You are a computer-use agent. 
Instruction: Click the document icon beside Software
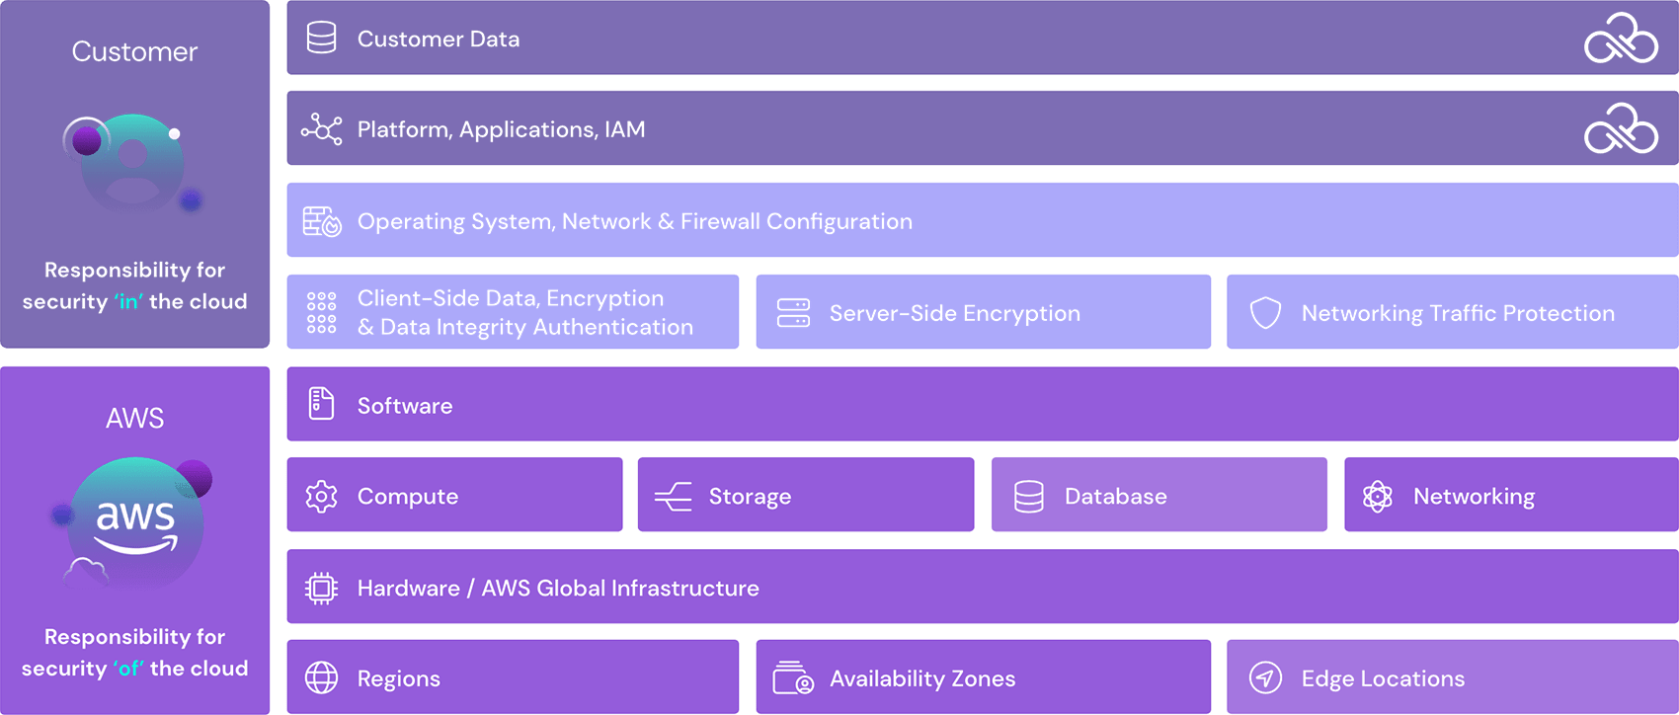pos(321,404)
